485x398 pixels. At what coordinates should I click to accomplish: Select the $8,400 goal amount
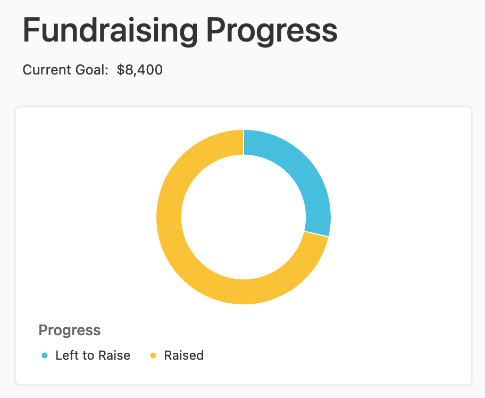[139, 70]
